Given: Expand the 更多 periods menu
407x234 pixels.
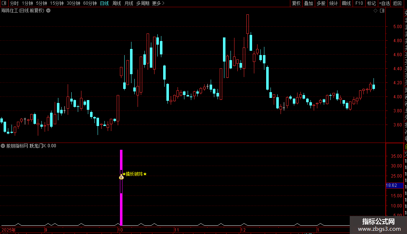Looking at the screenshot, I should 158,3.
